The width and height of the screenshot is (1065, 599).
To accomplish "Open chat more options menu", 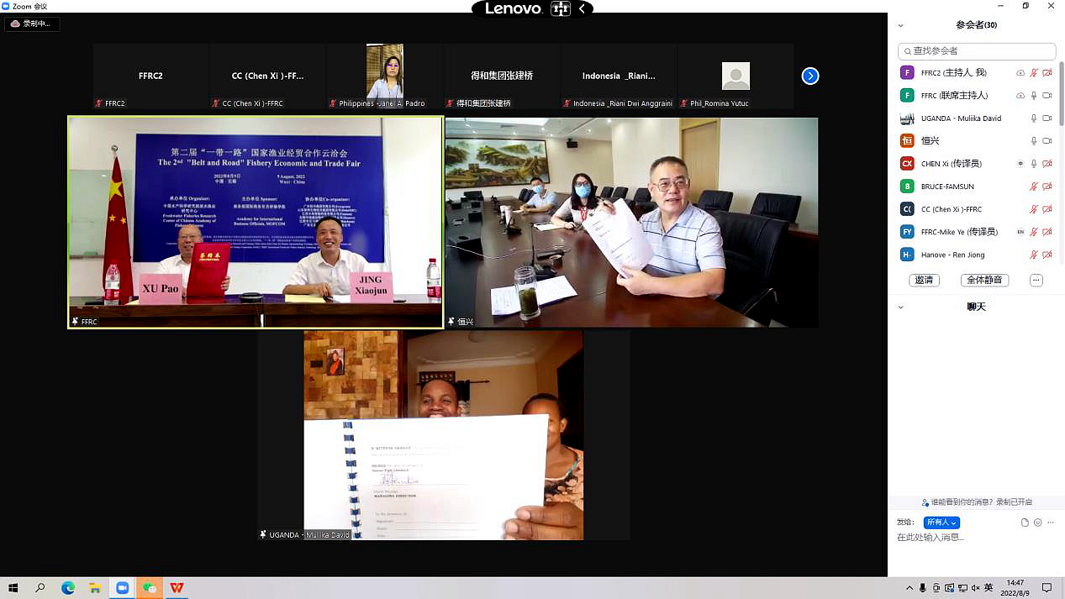I will tap(1051, 523).
